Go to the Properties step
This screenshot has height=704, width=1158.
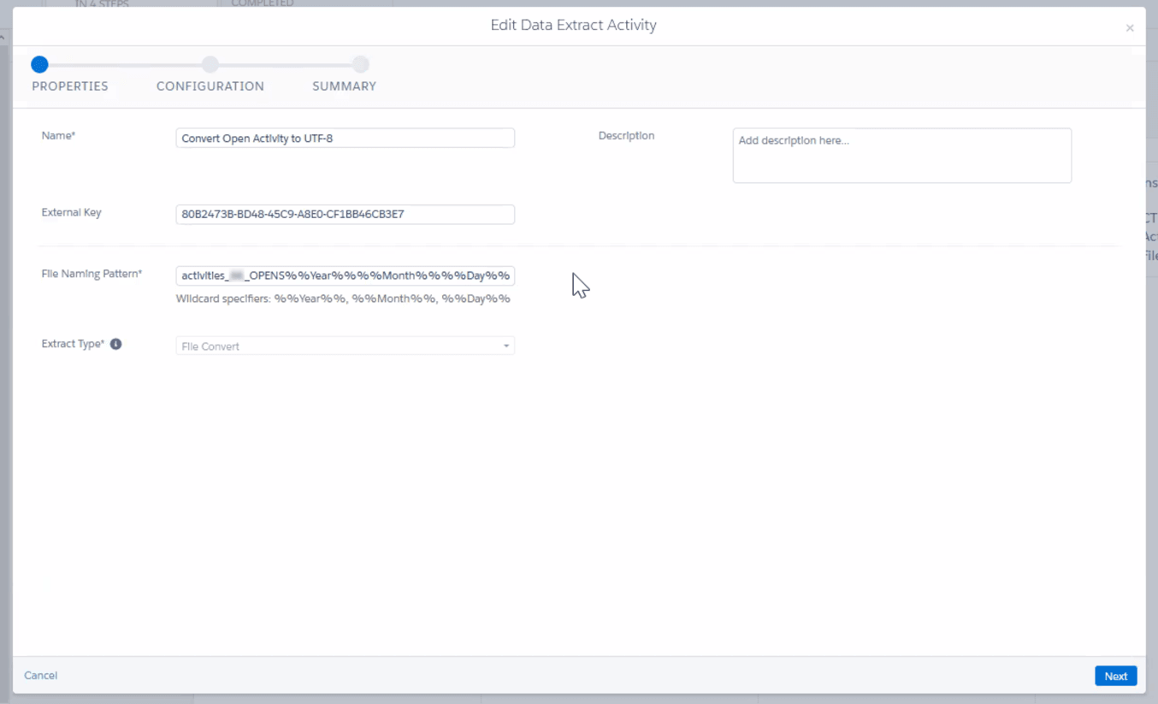click(x=70, y=86)
